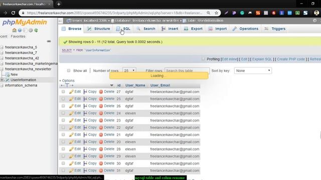
Task: Open the Structure tab
Action: click(98, 29)
